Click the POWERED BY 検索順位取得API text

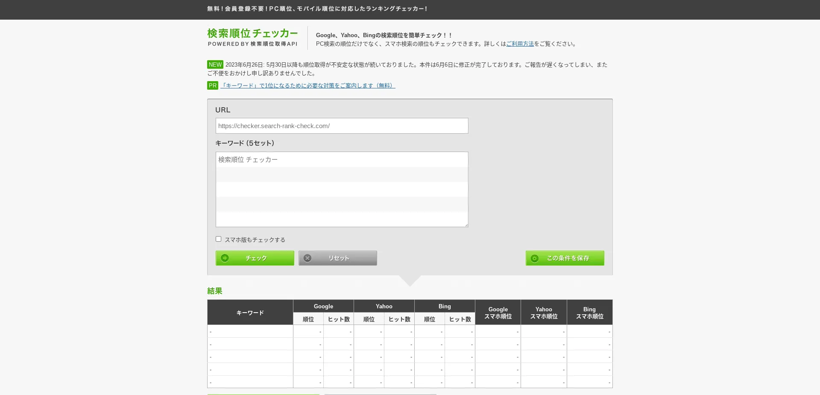252,44
